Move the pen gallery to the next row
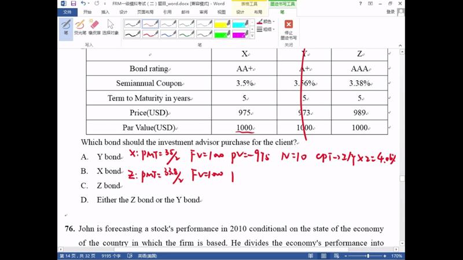Viewport: 463px width, 260px height. pyautogui.click(x=252, y=29)
